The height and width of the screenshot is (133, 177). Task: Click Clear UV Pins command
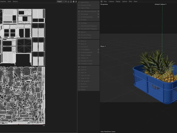pyautogui.click(x=88, y=8)
